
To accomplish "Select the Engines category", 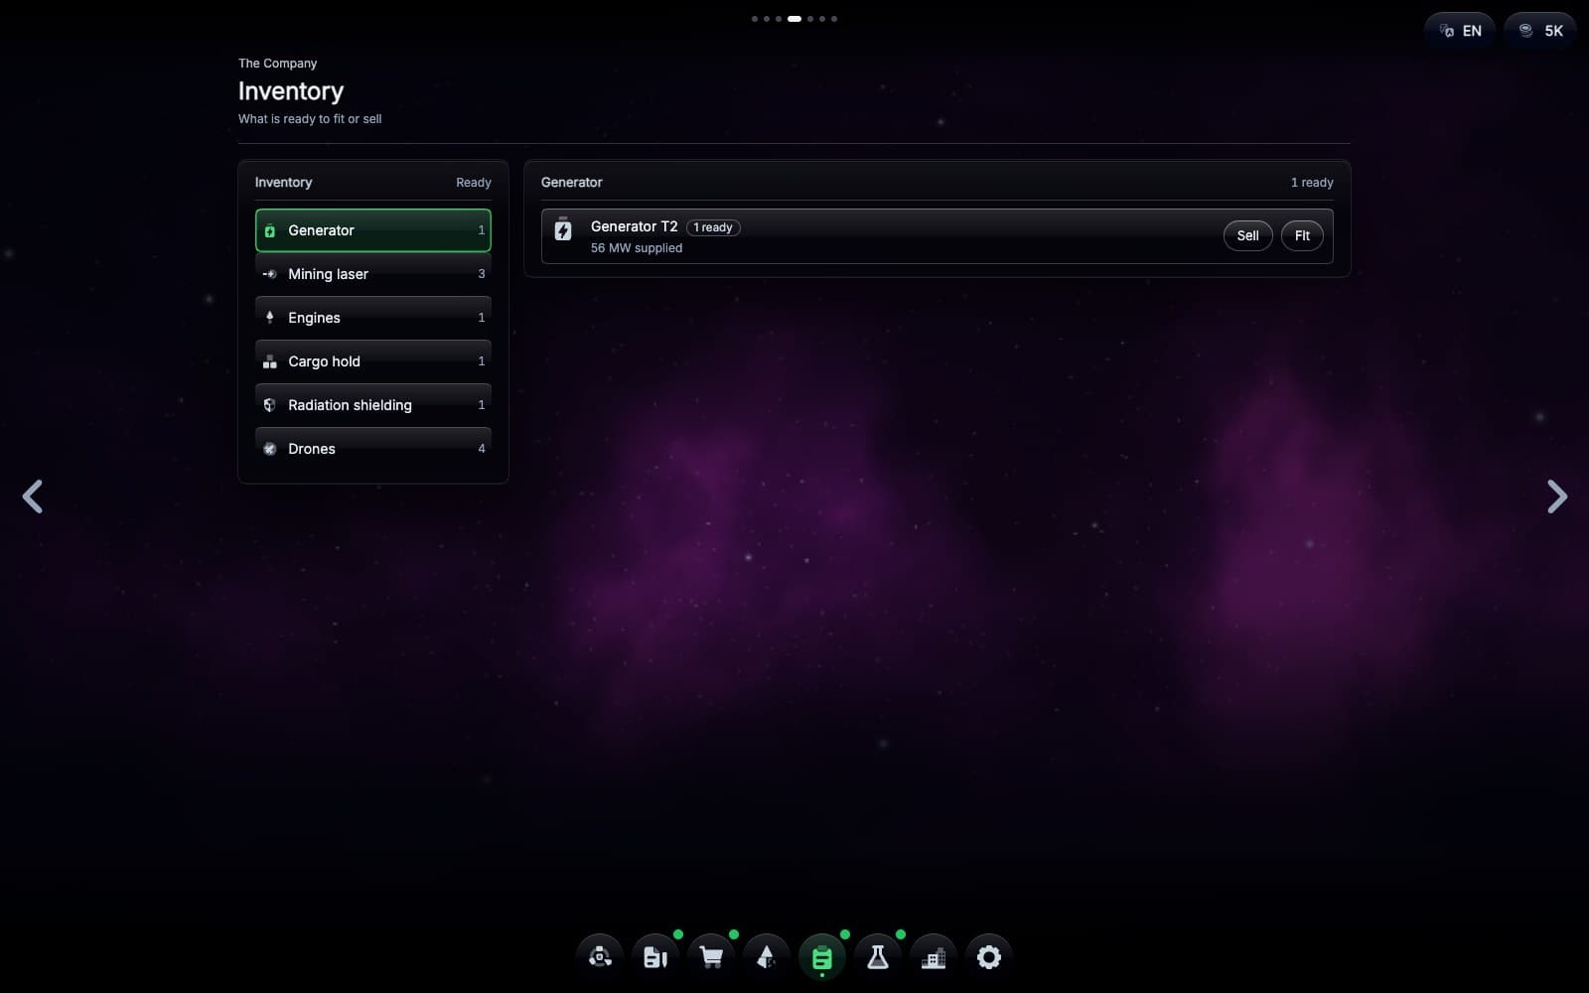I will (373, 318).
